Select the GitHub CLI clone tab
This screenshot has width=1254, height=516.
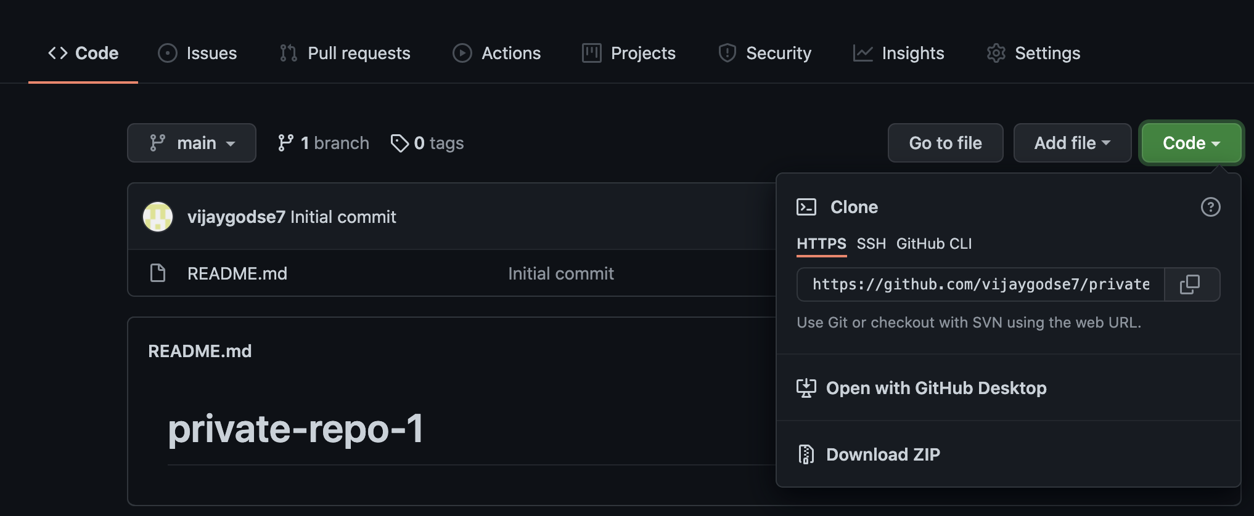point(933,244)
